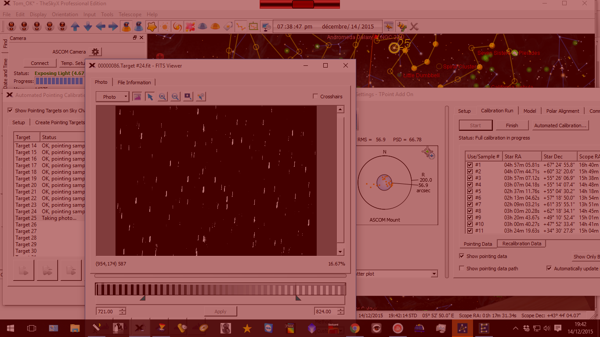Click the Connect camera button
Screen dimensions: 600x337
(x=40, y=63)
